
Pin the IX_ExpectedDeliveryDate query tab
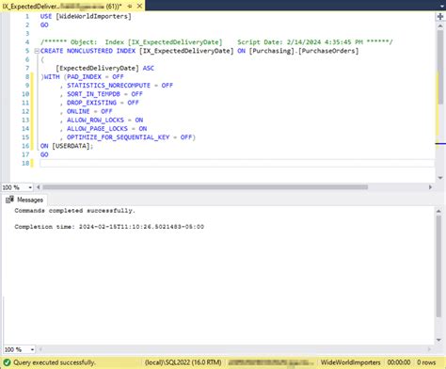click(130, 6)
